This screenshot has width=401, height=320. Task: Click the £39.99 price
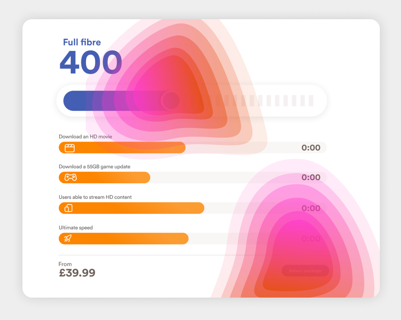pyautogui.click(x=77, y=273)
